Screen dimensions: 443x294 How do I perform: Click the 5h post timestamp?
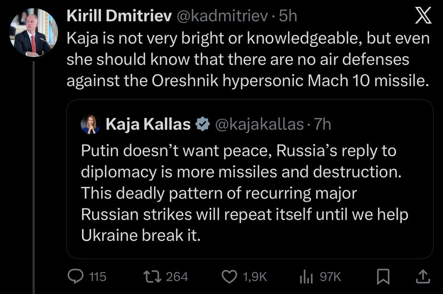pyautogui.click(x=288, y=16)
